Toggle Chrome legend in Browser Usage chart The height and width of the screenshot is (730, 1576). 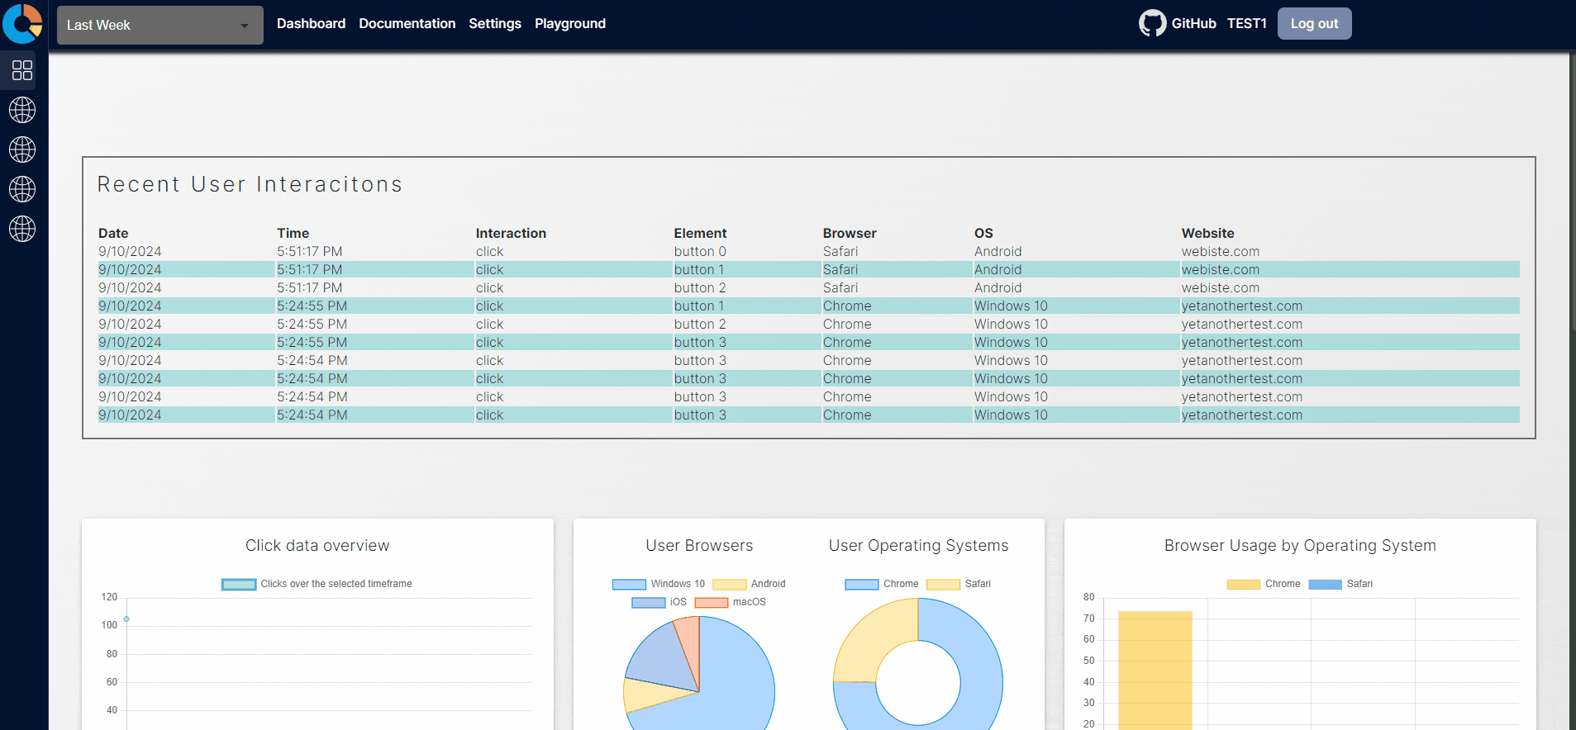(1264, 584)
